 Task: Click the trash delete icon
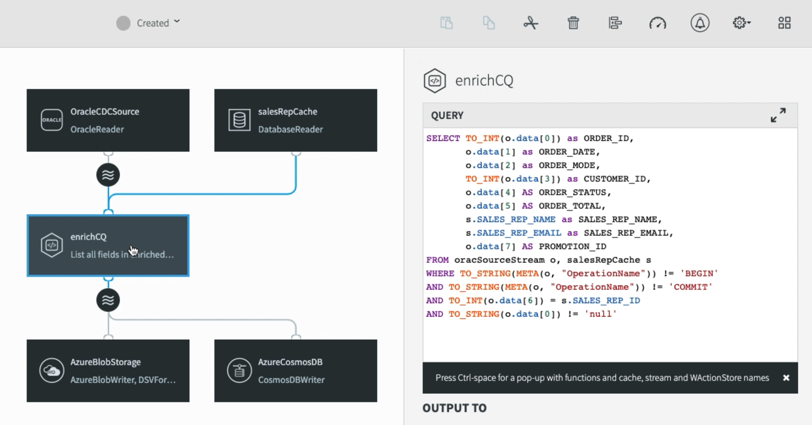pos(573,23)
